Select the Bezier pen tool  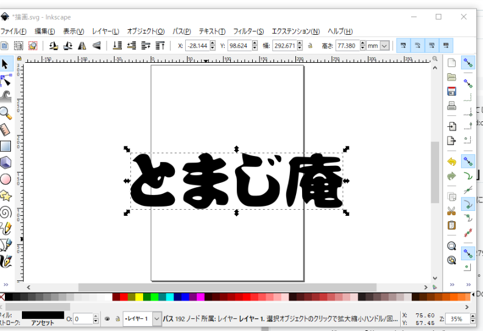[5, 244]
